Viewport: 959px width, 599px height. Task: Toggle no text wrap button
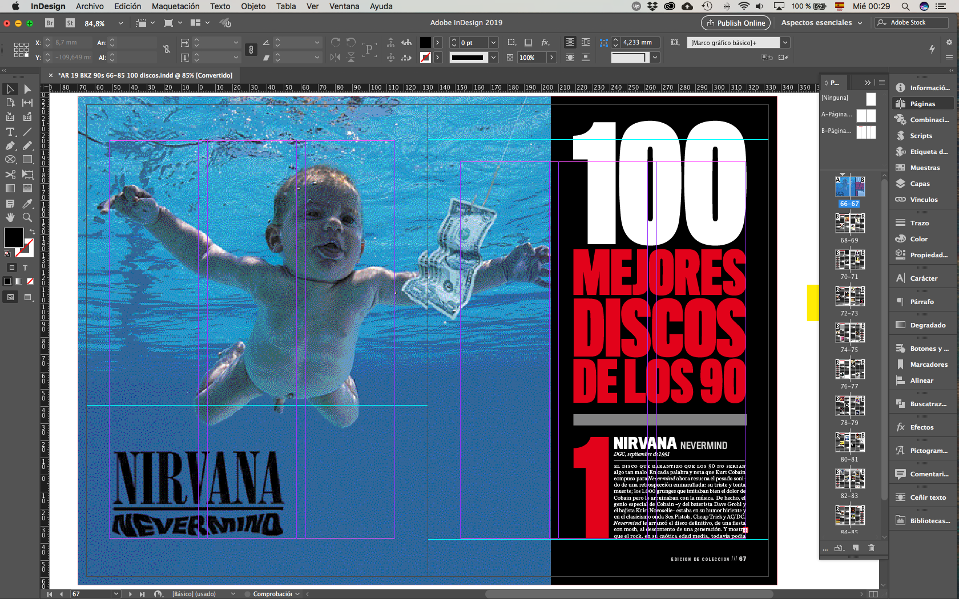tap(570, 42)
